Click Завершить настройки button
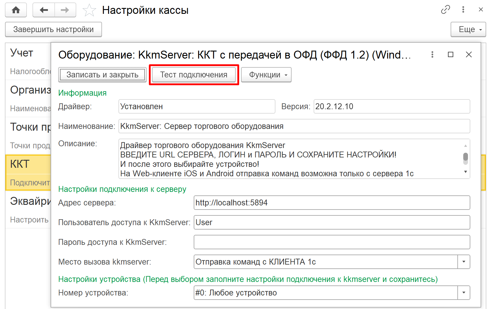490x309 pixels. click(x=53, y=29)
